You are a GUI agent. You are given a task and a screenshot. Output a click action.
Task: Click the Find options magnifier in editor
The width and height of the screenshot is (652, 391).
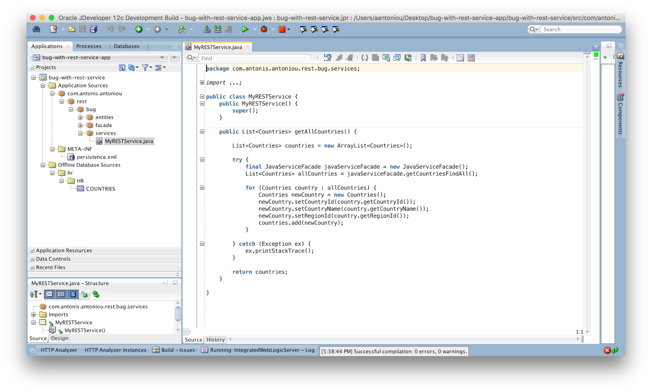pyautogui.click(x=191, y=58)
